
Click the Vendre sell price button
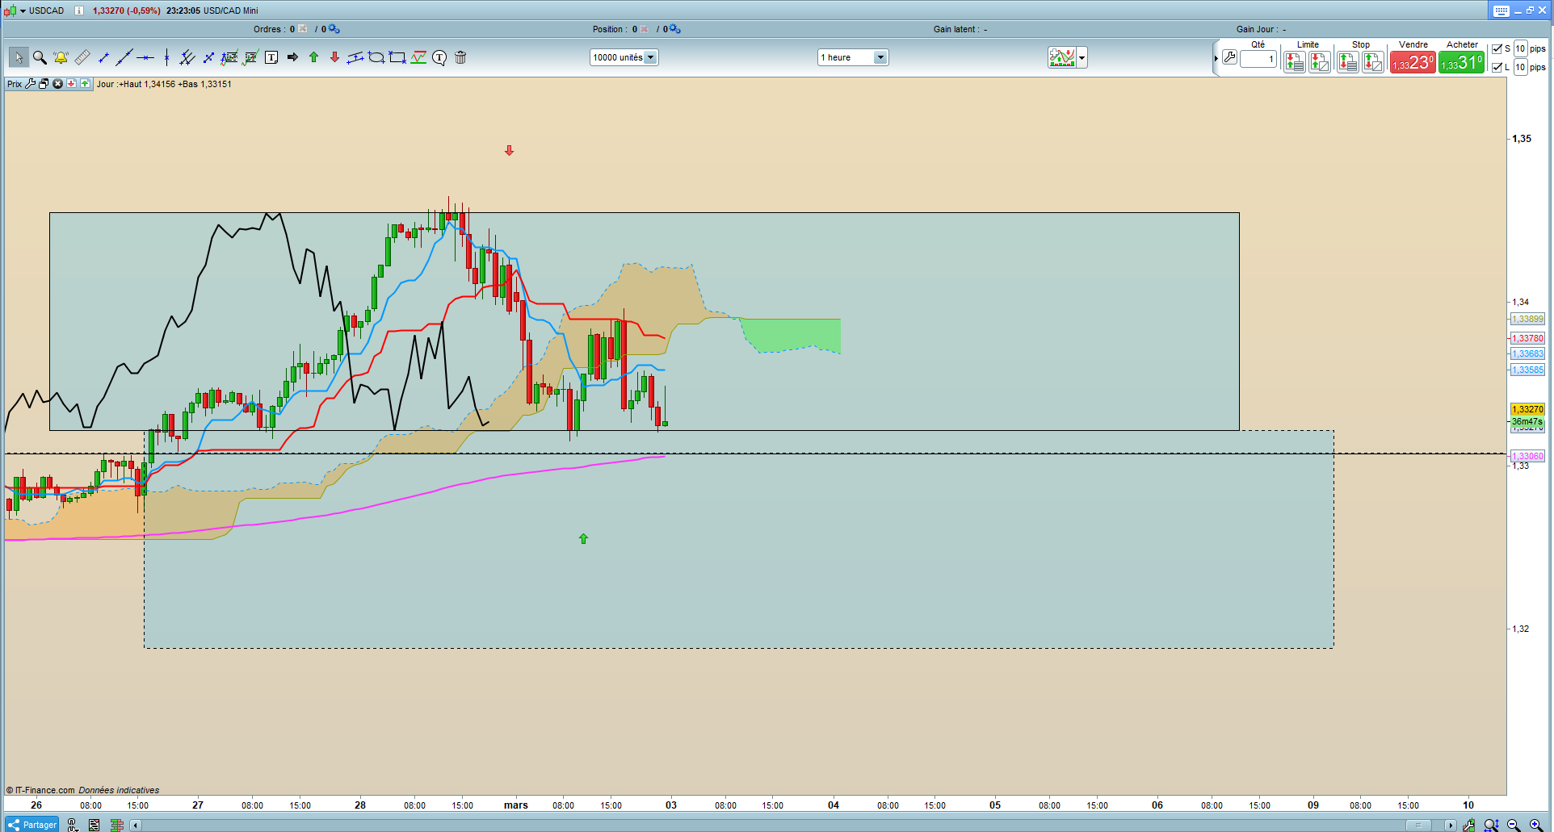(x=1413, y=62)
